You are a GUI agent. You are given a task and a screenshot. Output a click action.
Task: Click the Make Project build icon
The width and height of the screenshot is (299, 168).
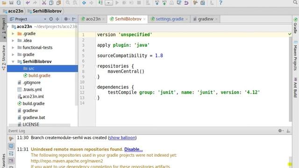point(100,3)
